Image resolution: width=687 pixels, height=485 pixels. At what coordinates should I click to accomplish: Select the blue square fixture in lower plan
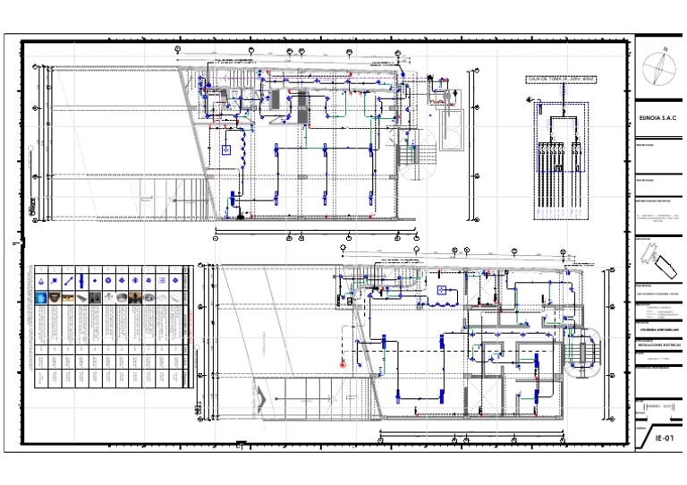click(442, 290)
